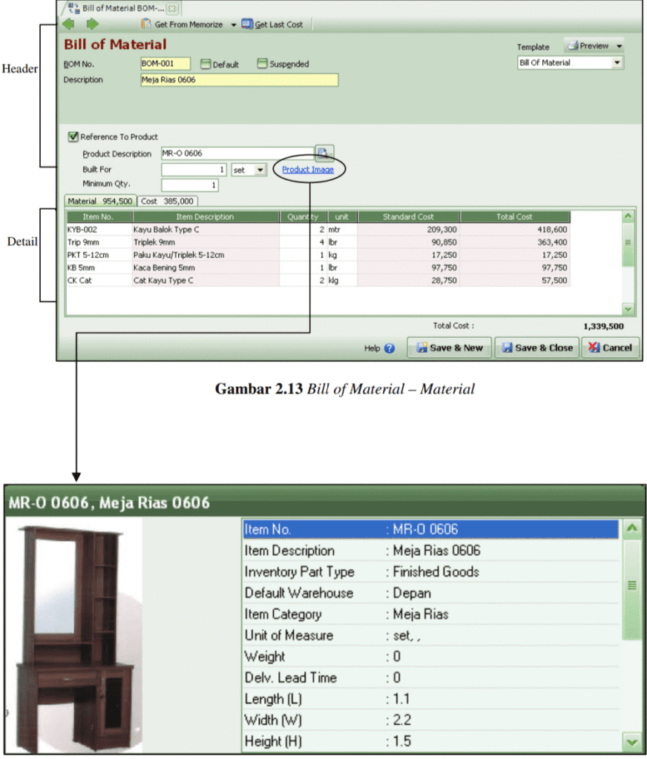Toggle the Reference To Product checkbox
The height and width of the screenshot is (759, 647).
(x=72, y=136)
